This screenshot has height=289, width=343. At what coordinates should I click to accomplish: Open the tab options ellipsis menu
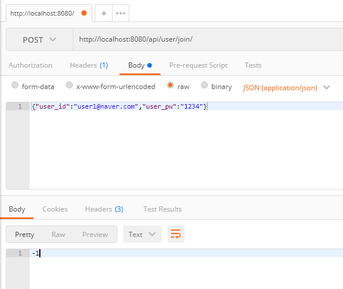pos(121,13)
